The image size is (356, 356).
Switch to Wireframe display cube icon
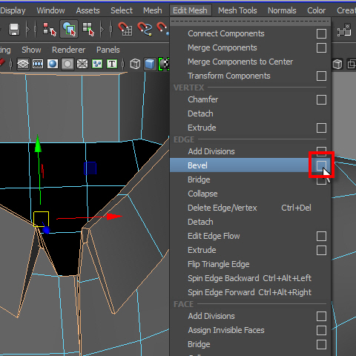pyautogui.click(x=135, y=64)
